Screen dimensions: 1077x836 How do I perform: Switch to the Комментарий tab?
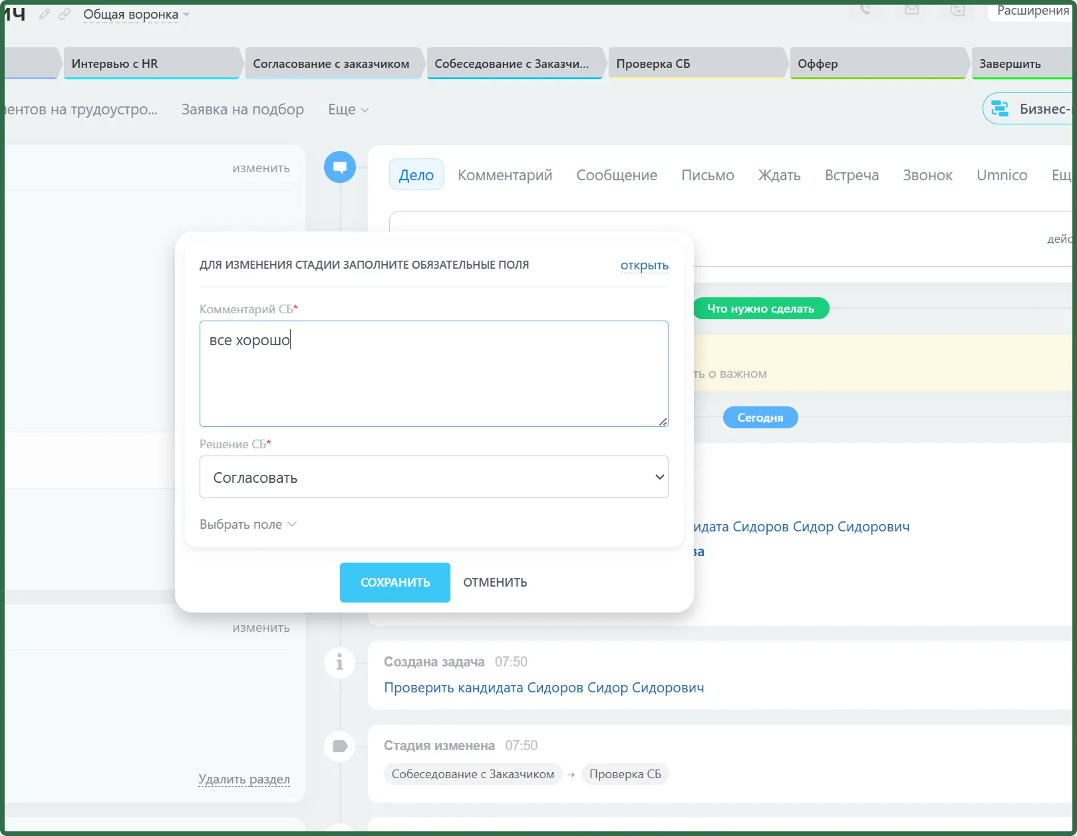tap(505, 175)
